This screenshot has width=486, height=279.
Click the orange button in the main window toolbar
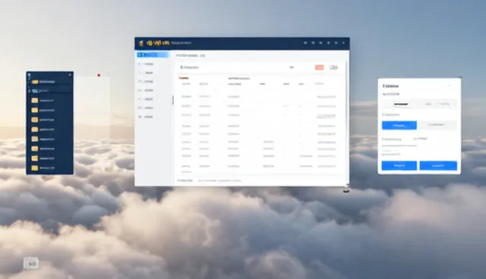tap(319, 67)
